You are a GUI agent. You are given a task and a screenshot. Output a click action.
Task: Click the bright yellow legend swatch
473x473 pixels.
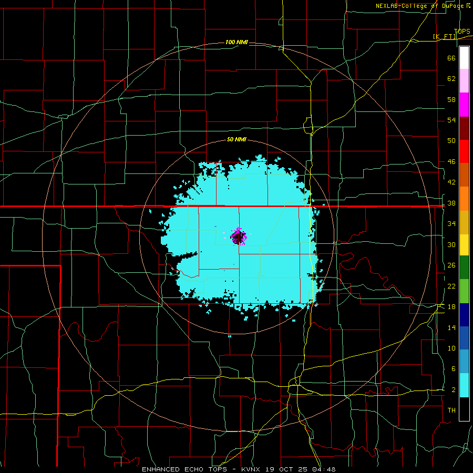pos(464,245)
